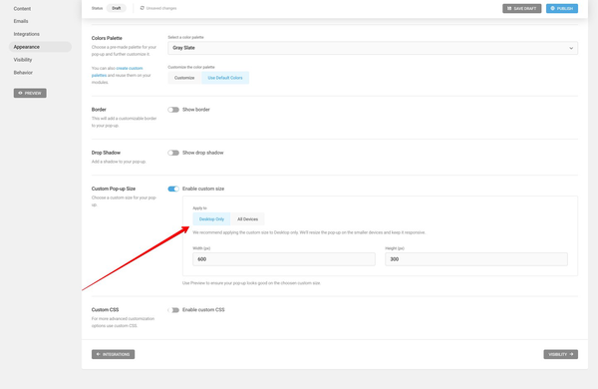Open the Visibility sidebar section
Viewport: 598px width, 389px height.
click(23, 60)
